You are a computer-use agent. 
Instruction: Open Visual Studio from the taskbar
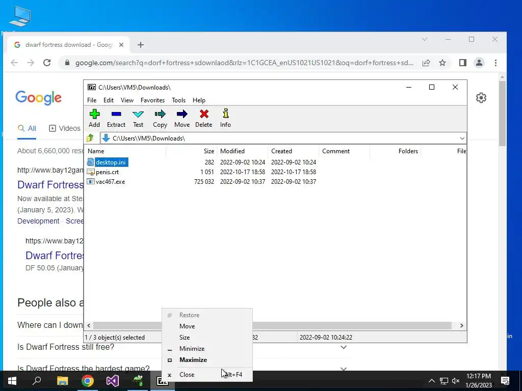(x=113, y=381)
